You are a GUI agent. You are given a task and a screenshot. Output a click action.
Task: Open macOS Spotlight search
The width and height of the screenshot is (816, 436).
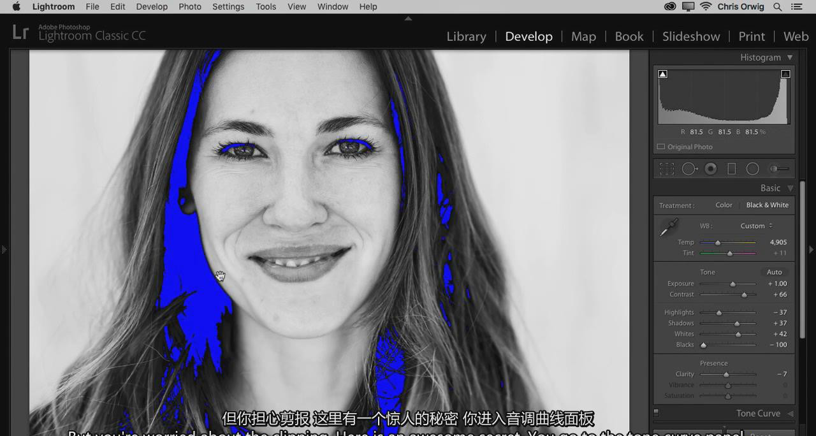[778, 6]
